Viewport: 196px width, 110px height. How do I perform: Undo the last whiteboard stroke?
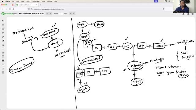(3, 64)
